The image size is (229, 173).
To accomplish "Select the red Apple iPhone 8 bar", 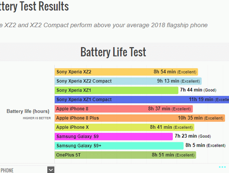I will tap(124, 109).
